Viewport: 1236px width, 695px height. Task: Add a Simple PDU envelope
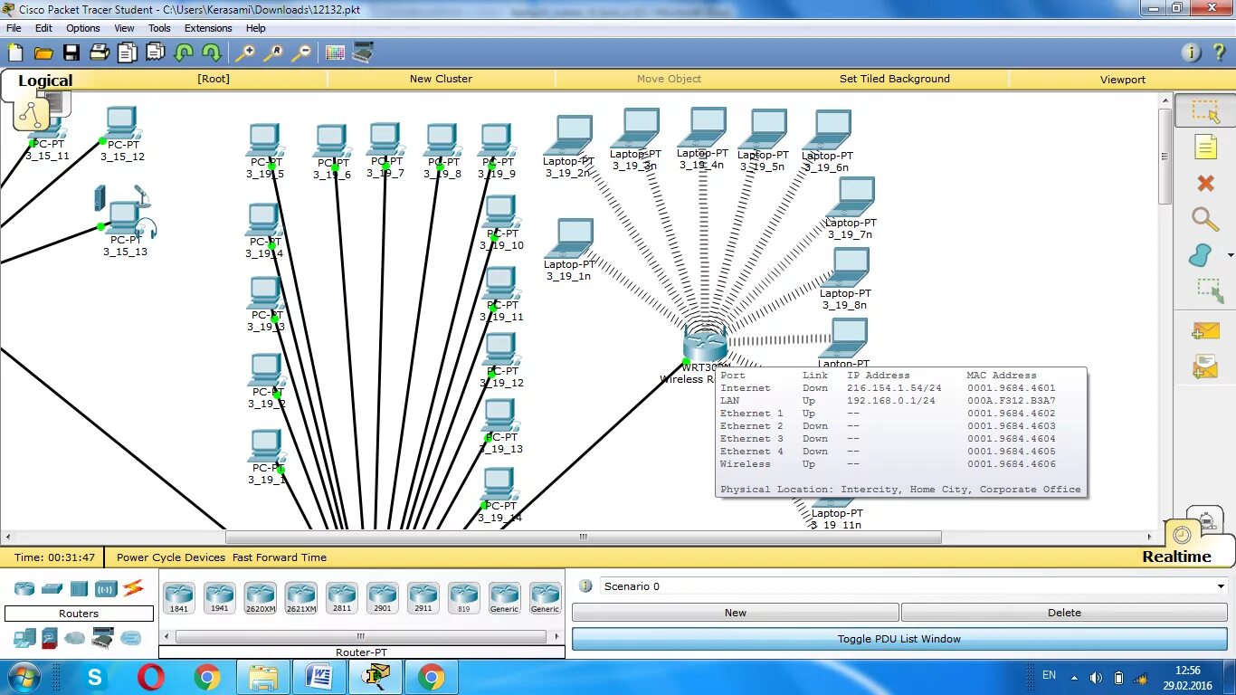[x=1205, y=332]
